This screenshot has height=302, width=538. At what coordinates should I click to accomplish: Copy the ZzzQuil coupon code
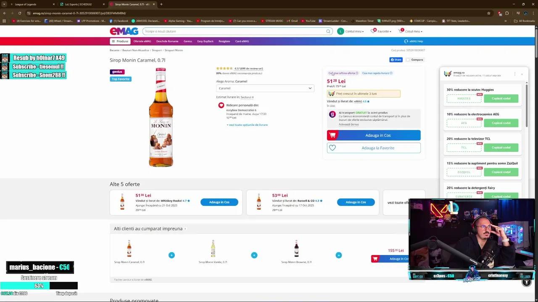(501, 172)
